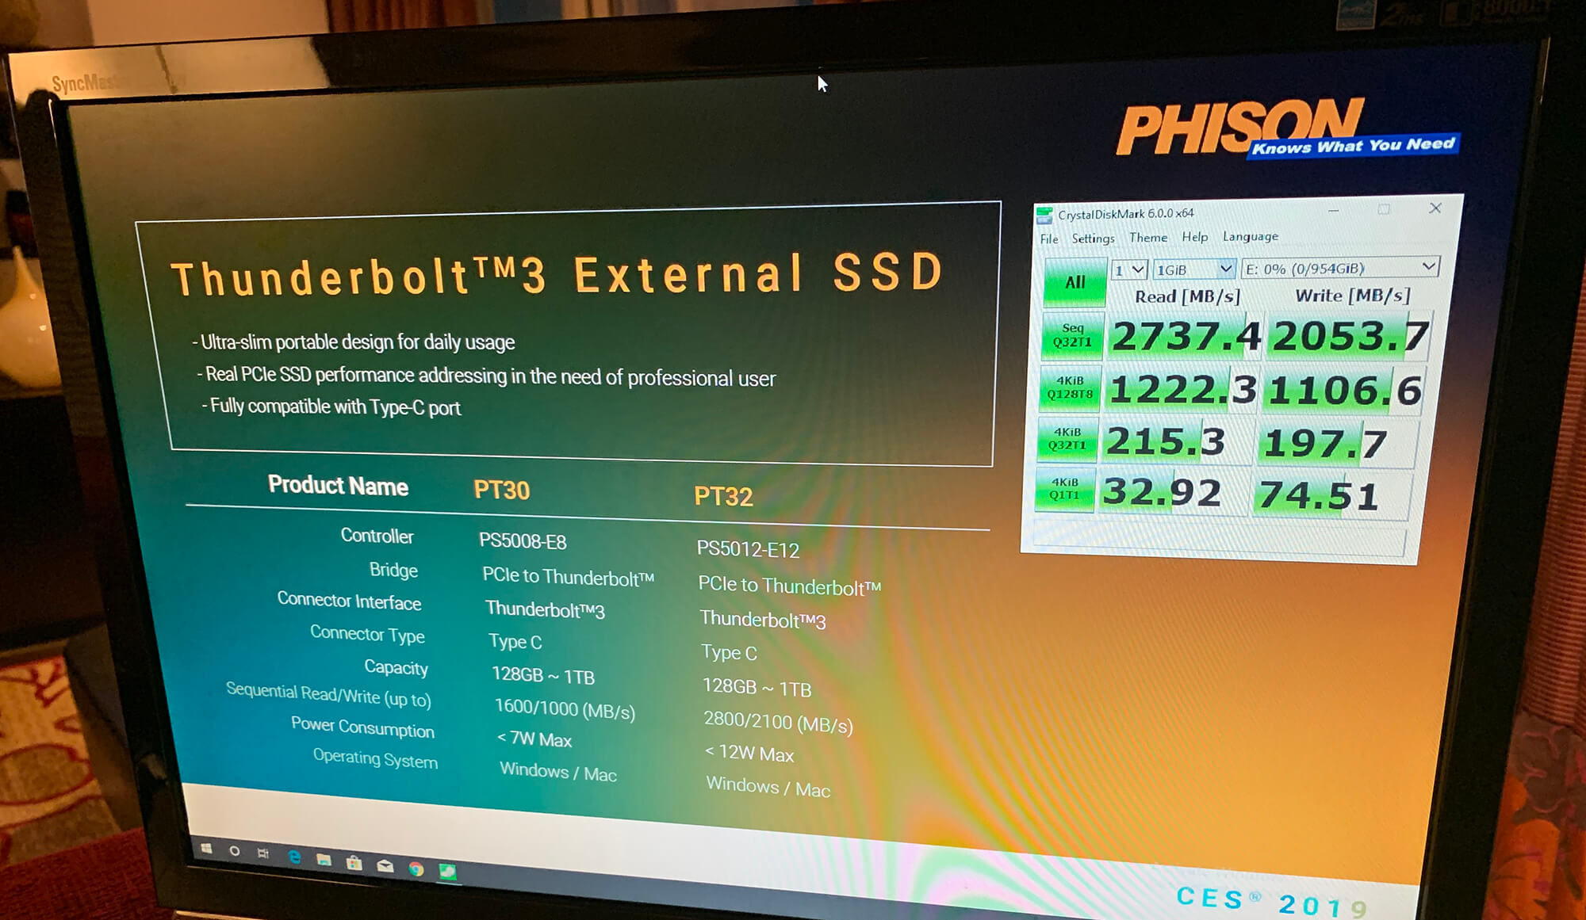Click CrystalDiskMark title bar app icon
The width and height of the screenshot is (1586, 920).
click(x=1045, y=215)
